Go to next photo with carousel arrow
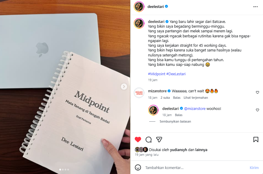Viewport: 263px width, 174px height. tap(124, 86)
